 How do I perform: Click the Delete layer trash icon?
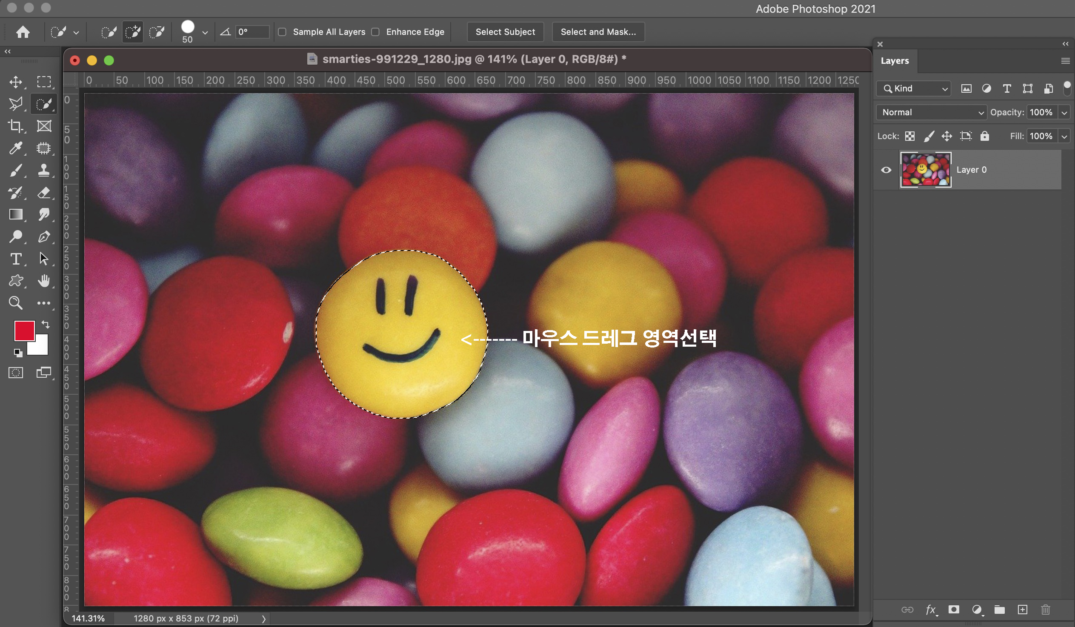1045,610
